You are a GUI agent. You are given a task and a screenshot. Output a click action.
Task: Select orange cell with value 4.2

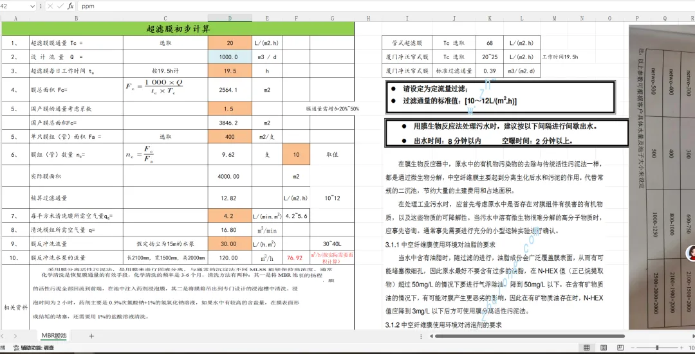pyautogui.click(x=230, y=217)
